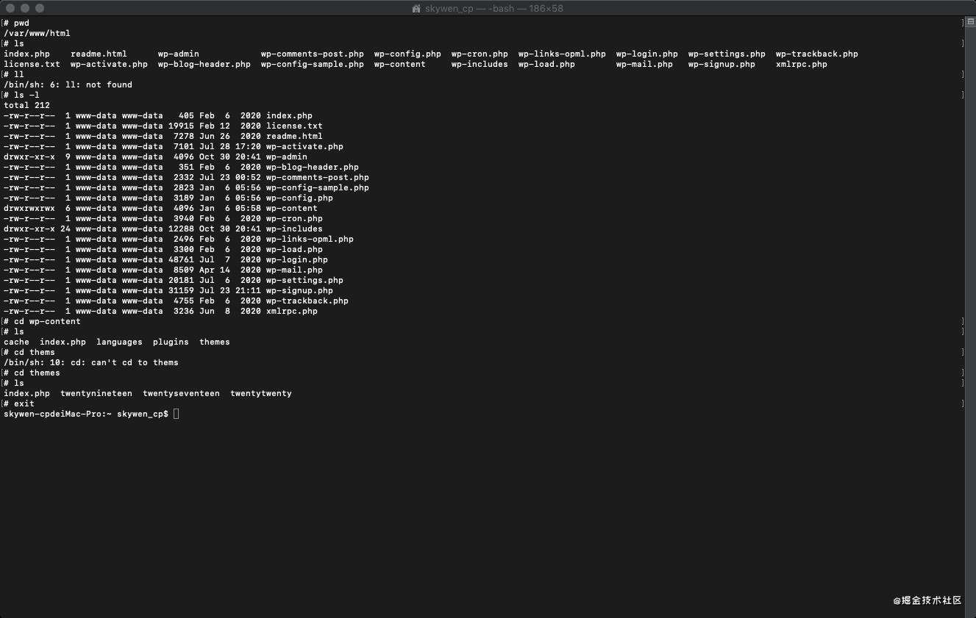976x618 pixels.
Task: Click 'readme.html' in the ls -l listing
Action: [x=294, y=136]
